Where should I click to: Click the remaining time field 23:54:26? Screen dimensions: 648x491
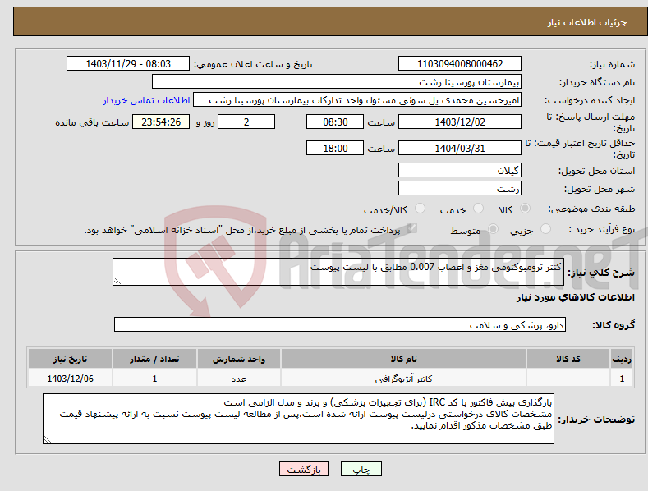click(161, 122)
